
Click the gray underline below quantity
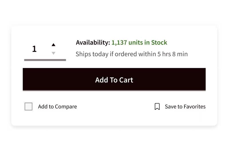click(x=45, y=60)
